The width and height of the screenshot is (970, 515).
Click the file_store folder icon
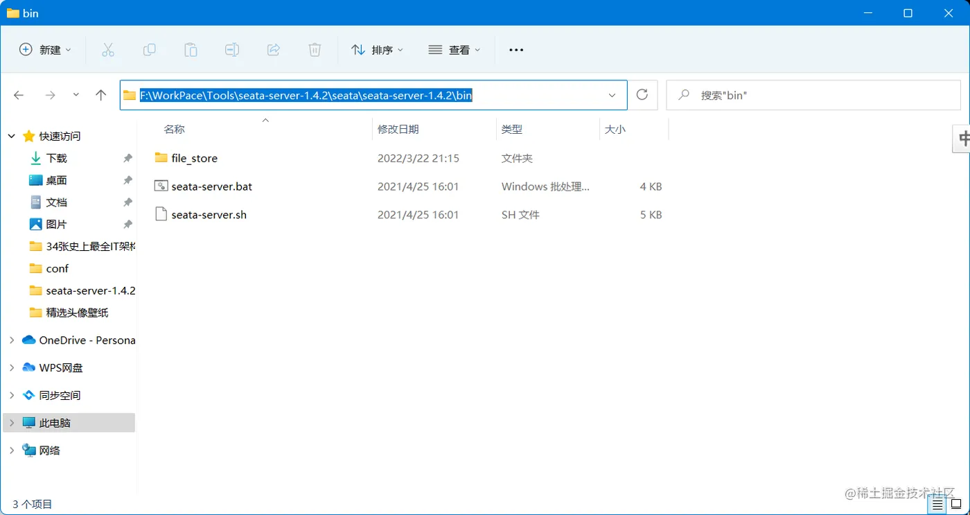click(161, 158)
